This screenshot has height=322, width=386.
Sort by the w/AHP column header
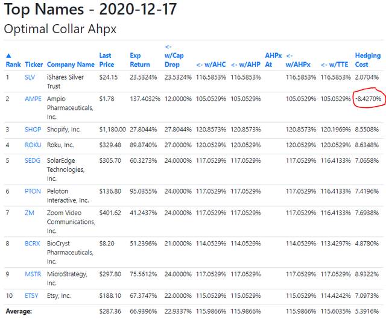tap(245, 65)
